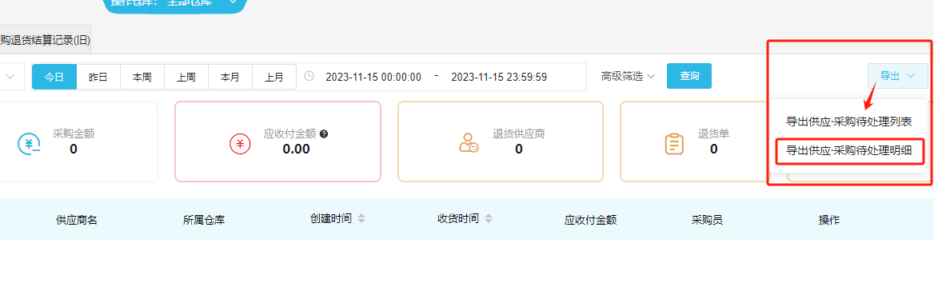Choose 导出供应·采购待处理列表 from menu

848,122
